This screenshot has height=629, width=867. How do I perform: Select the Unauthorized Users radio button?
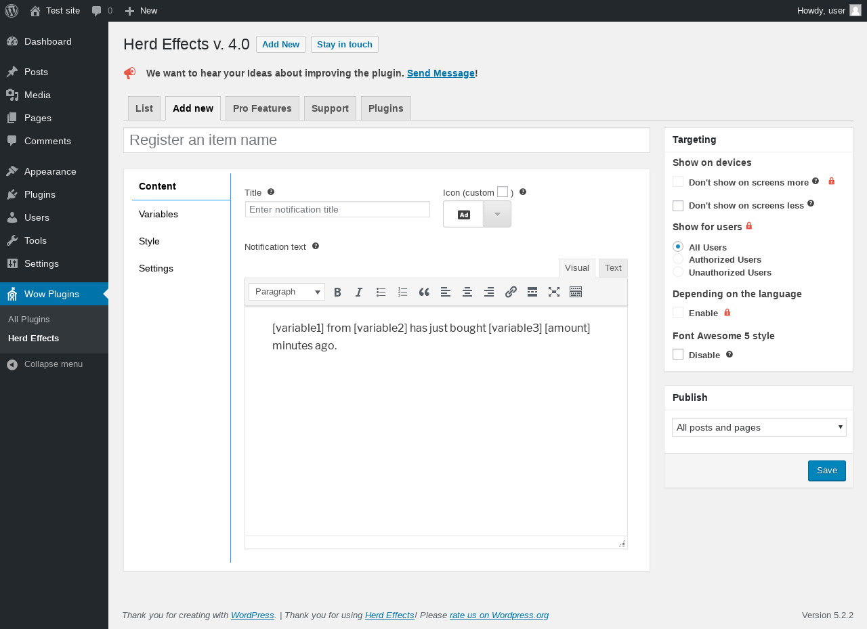click(x=678, y=272)
